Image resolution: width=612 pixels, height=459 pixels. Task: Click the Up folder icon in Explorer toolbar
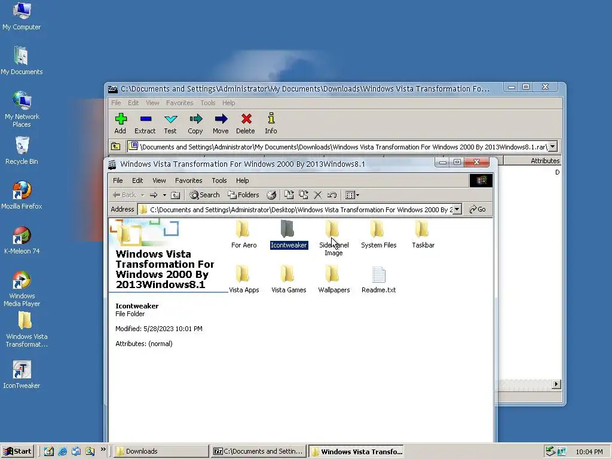pos(176,195)
